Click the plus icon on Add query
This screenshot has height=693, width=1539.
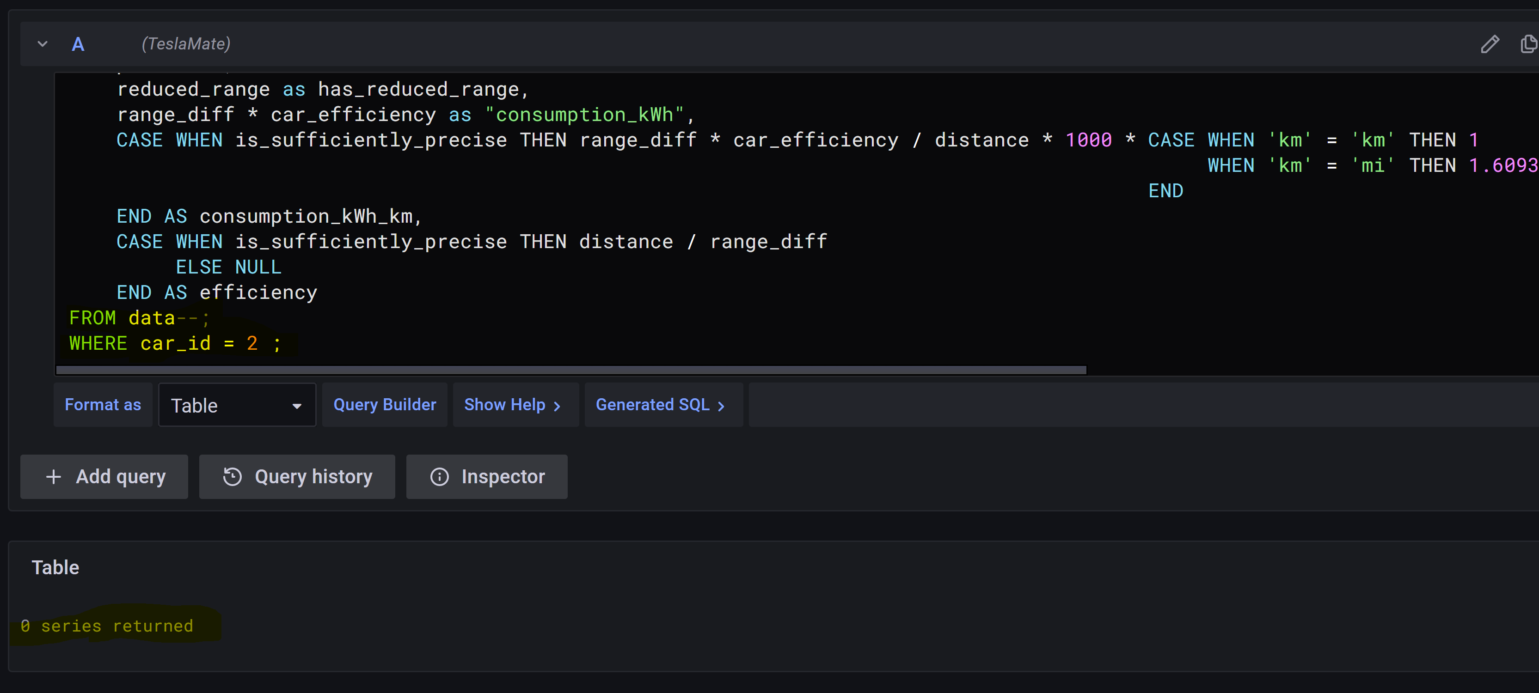tap(53, 476)
